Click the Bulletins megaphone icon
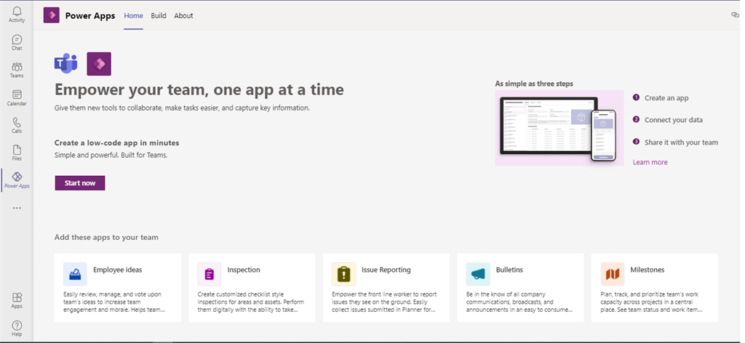The height and width of the screenshot is (343, 745). (478, 274)
